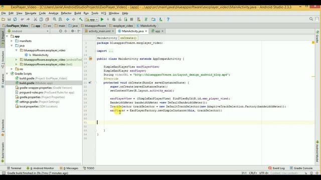Open the Refactor menu
This screenshot has width=321, height=180.
pos(66,13)
